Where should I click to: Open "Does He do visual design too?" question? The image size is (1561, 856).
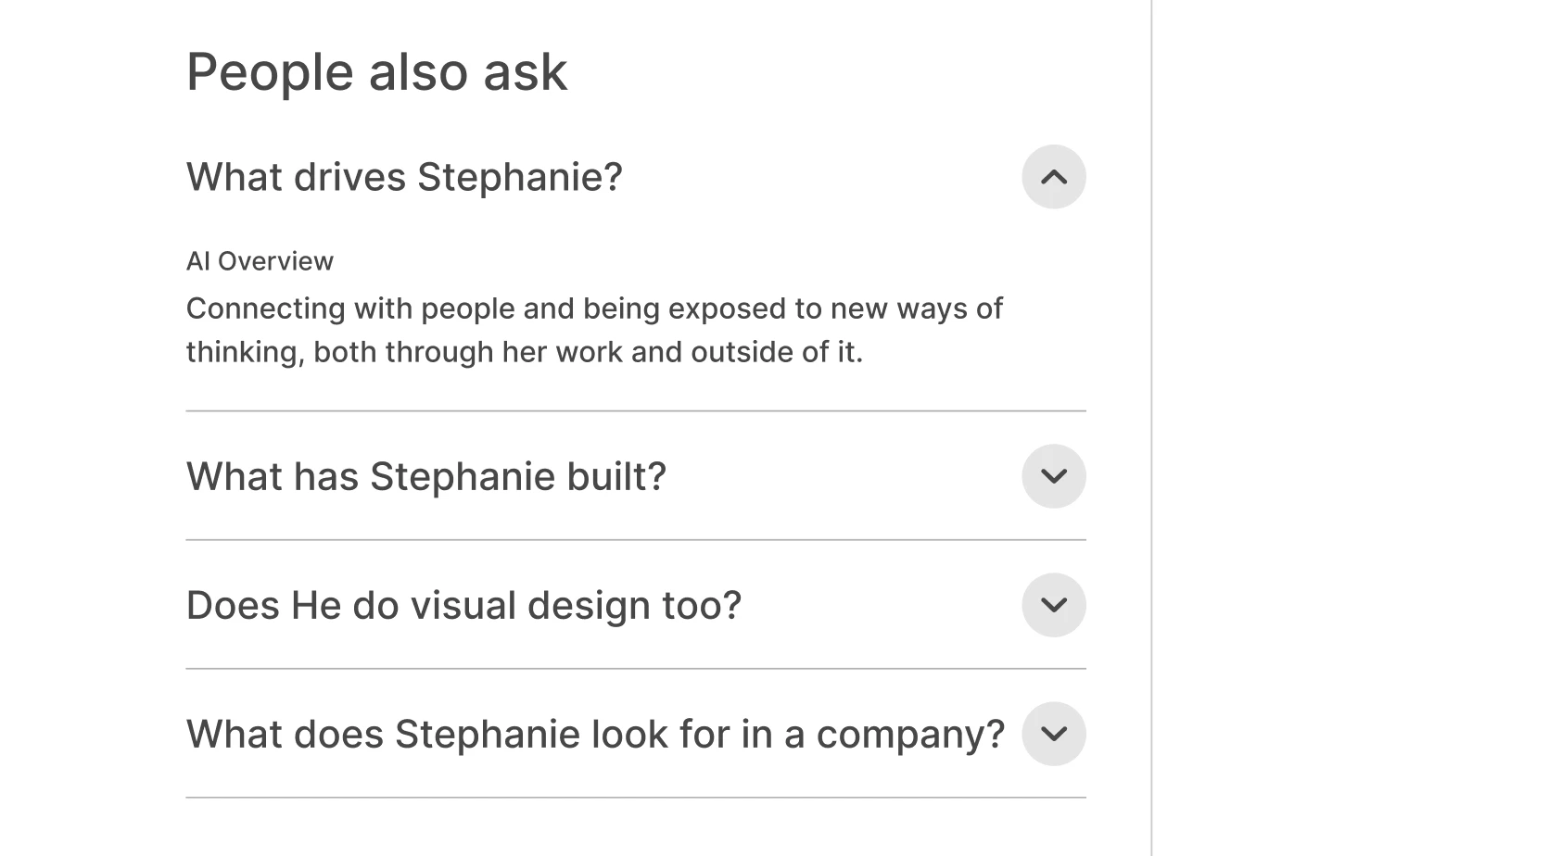463,606
